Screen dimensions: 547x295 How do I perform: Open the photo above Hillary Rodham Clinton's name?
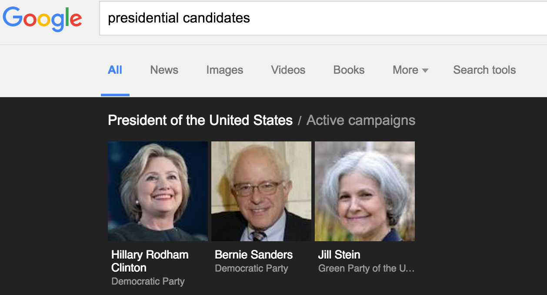click(x=157, y=191)
